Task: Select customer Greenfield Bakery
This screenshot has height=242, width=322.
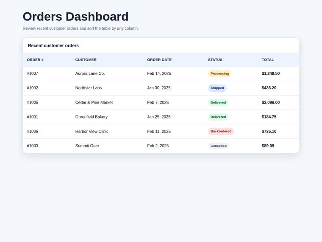Action: coord(92,117)
